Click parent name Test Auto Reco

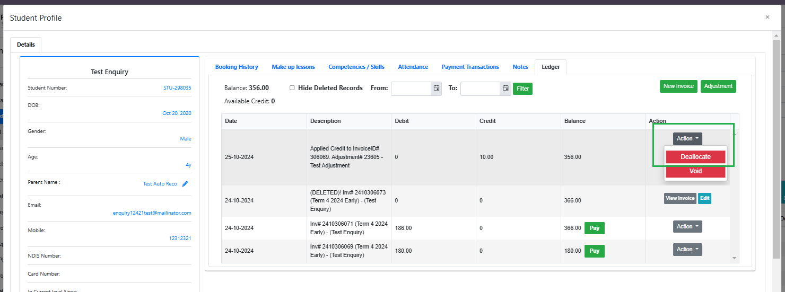click(x=160, y=184)
